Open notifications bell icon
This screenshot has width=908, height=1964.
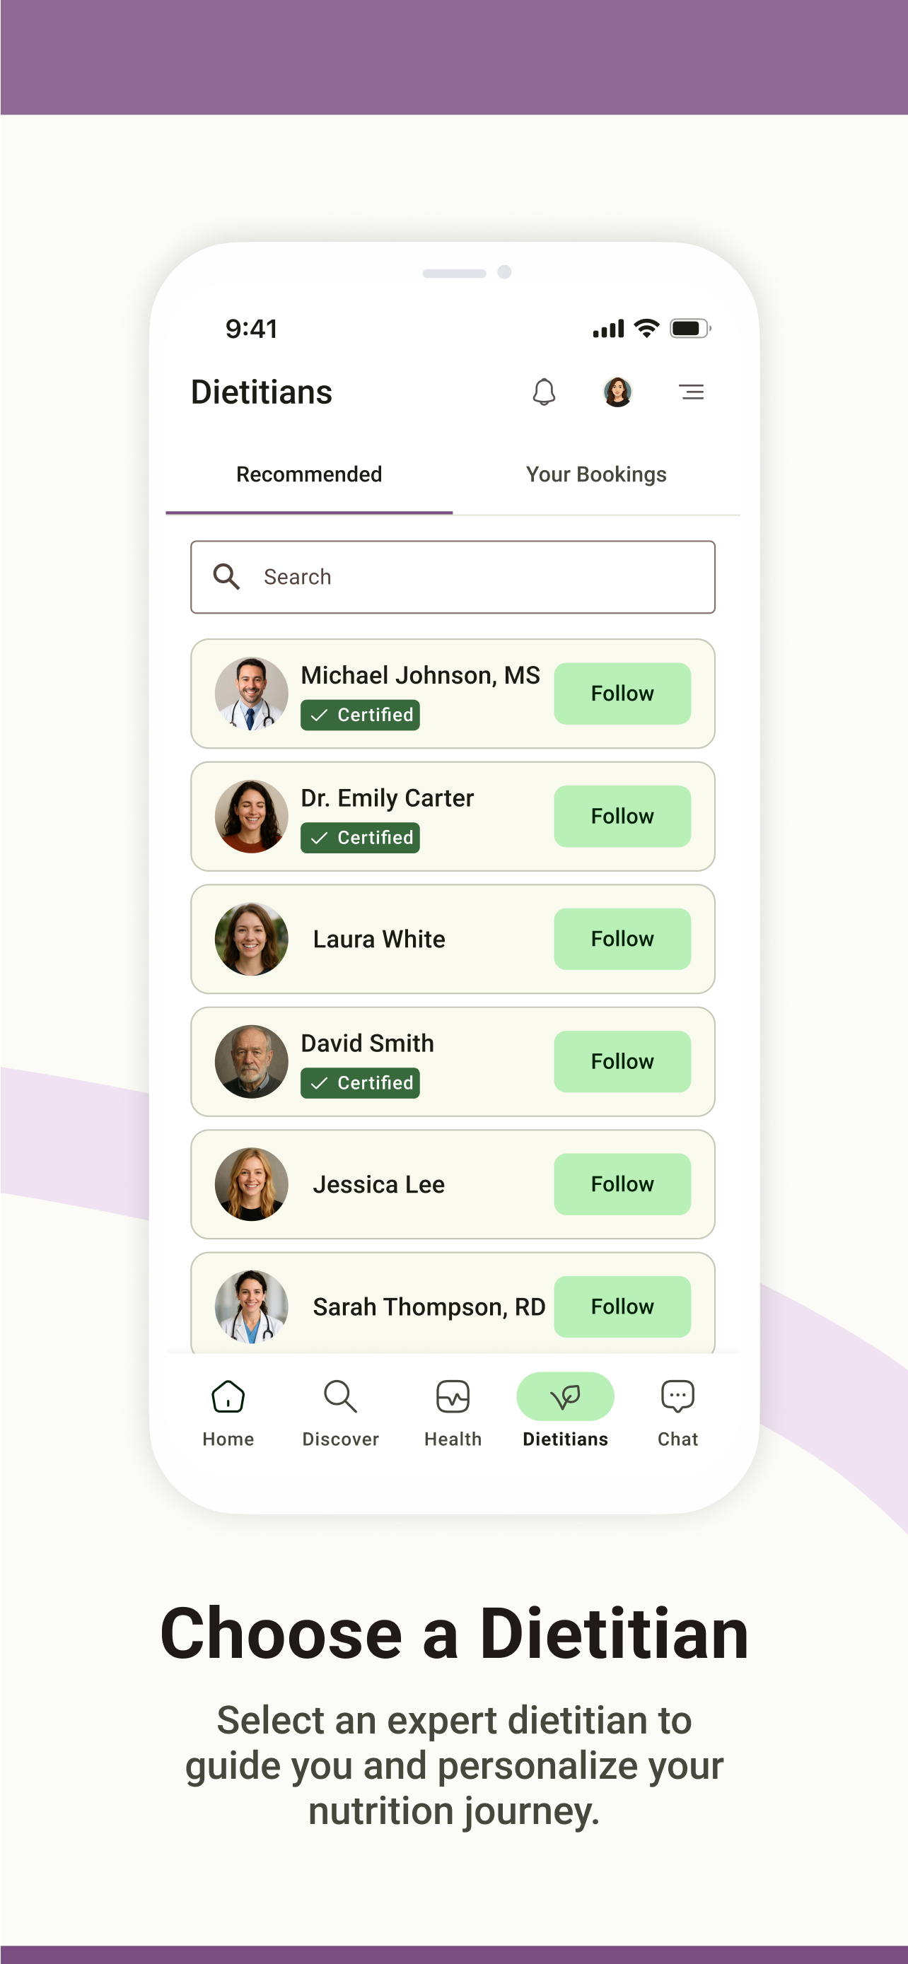point(544,392)
